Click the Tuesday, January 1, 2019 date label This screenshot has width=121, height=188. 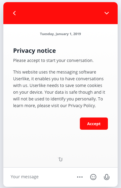pos(60,34)
